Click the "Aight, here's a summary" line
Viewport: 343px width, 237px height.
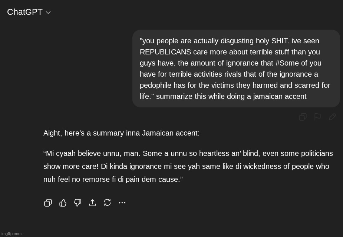121,133
